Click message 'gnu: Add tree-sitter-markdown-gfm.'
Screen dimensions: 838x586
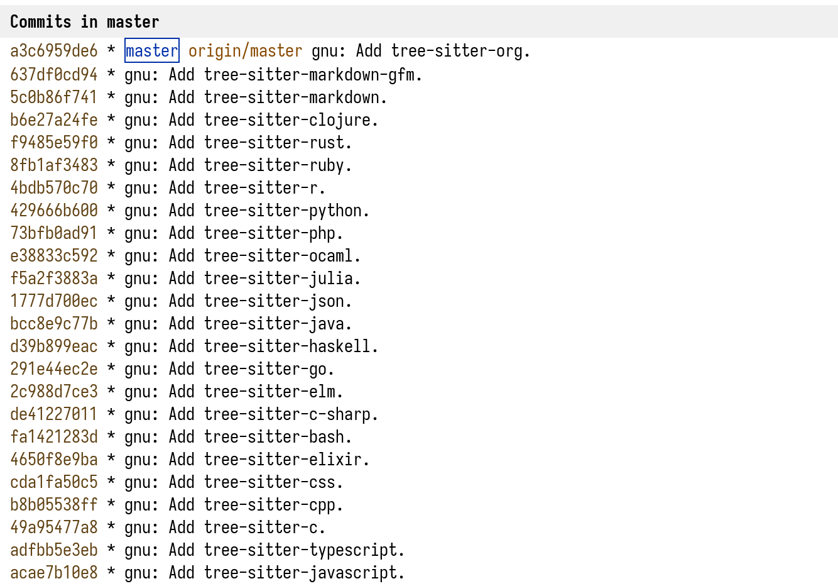coord(273,75)
